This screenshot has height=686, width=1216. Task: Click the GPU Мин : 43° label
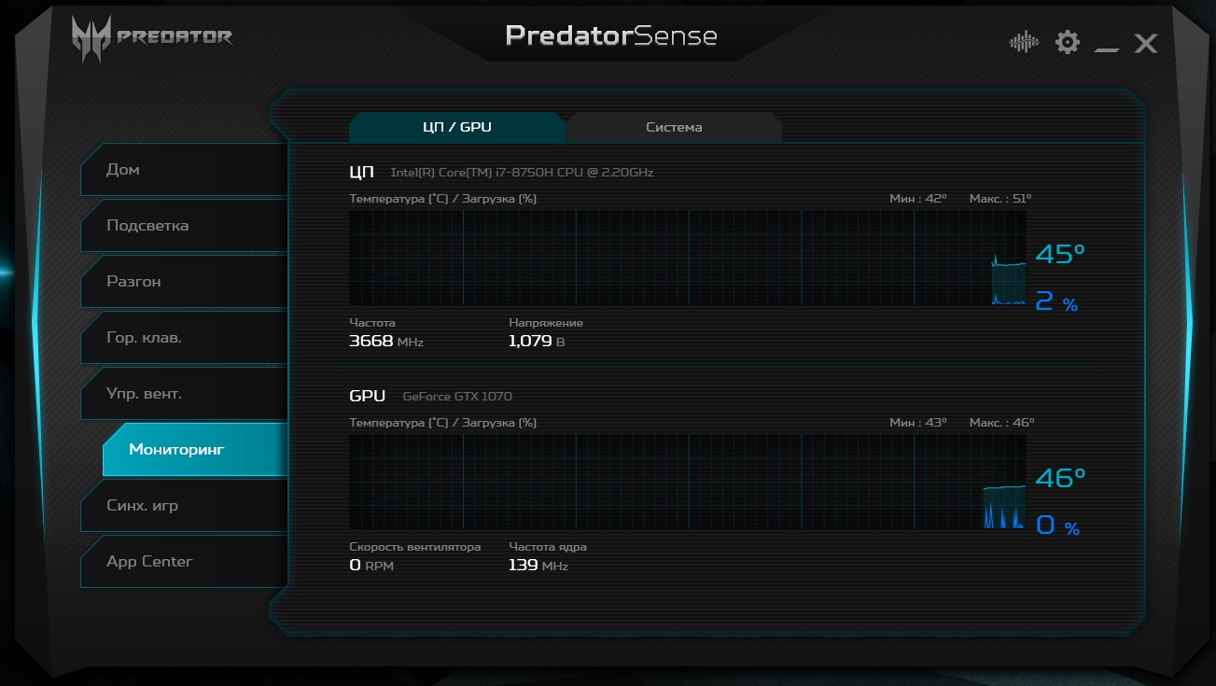(x=918, y=423)
